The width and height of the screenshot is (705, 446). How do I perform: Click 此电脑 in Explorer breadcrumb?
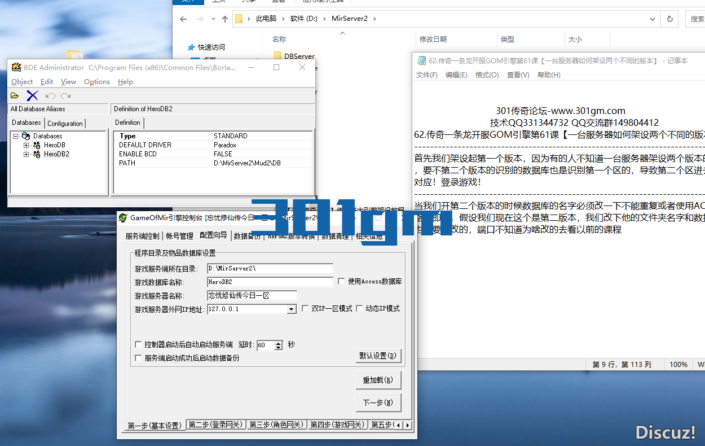[x=266, y=19]
